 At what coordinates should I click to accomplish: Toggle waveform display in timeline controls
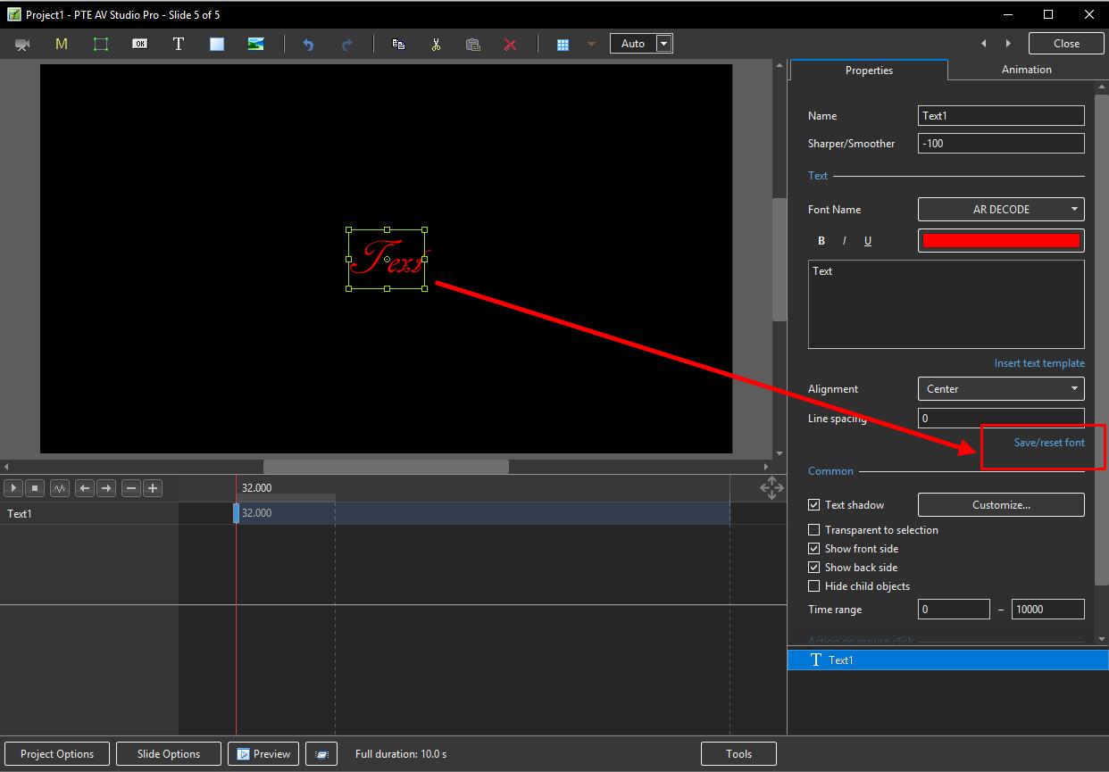click(60, 488)
